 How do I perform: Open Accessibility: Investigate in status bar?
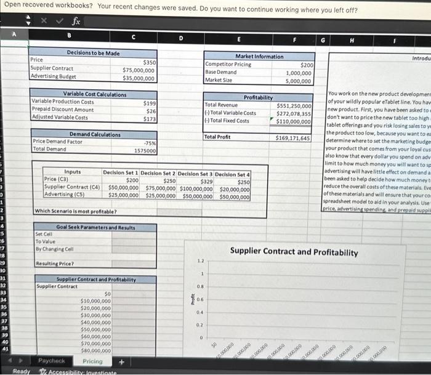[x=78, y=373]
